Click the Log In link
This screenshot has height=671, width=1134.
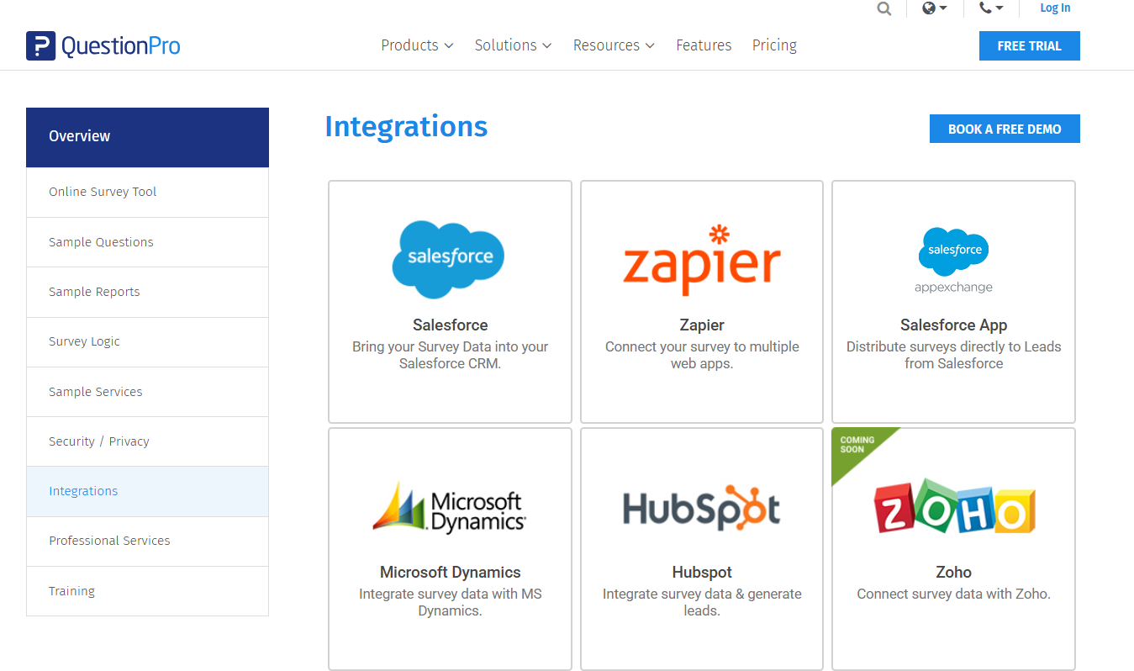(1055, 8)
